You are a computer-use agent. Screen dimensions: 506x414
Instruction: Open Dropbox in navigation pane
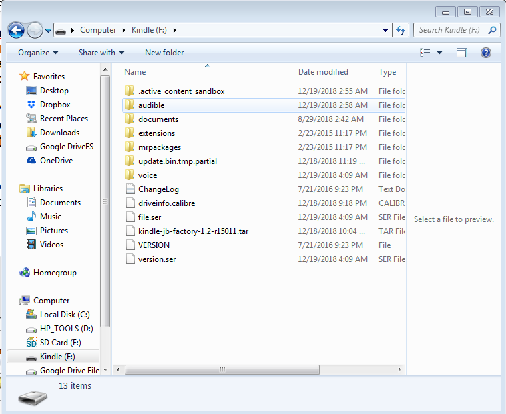55,105
